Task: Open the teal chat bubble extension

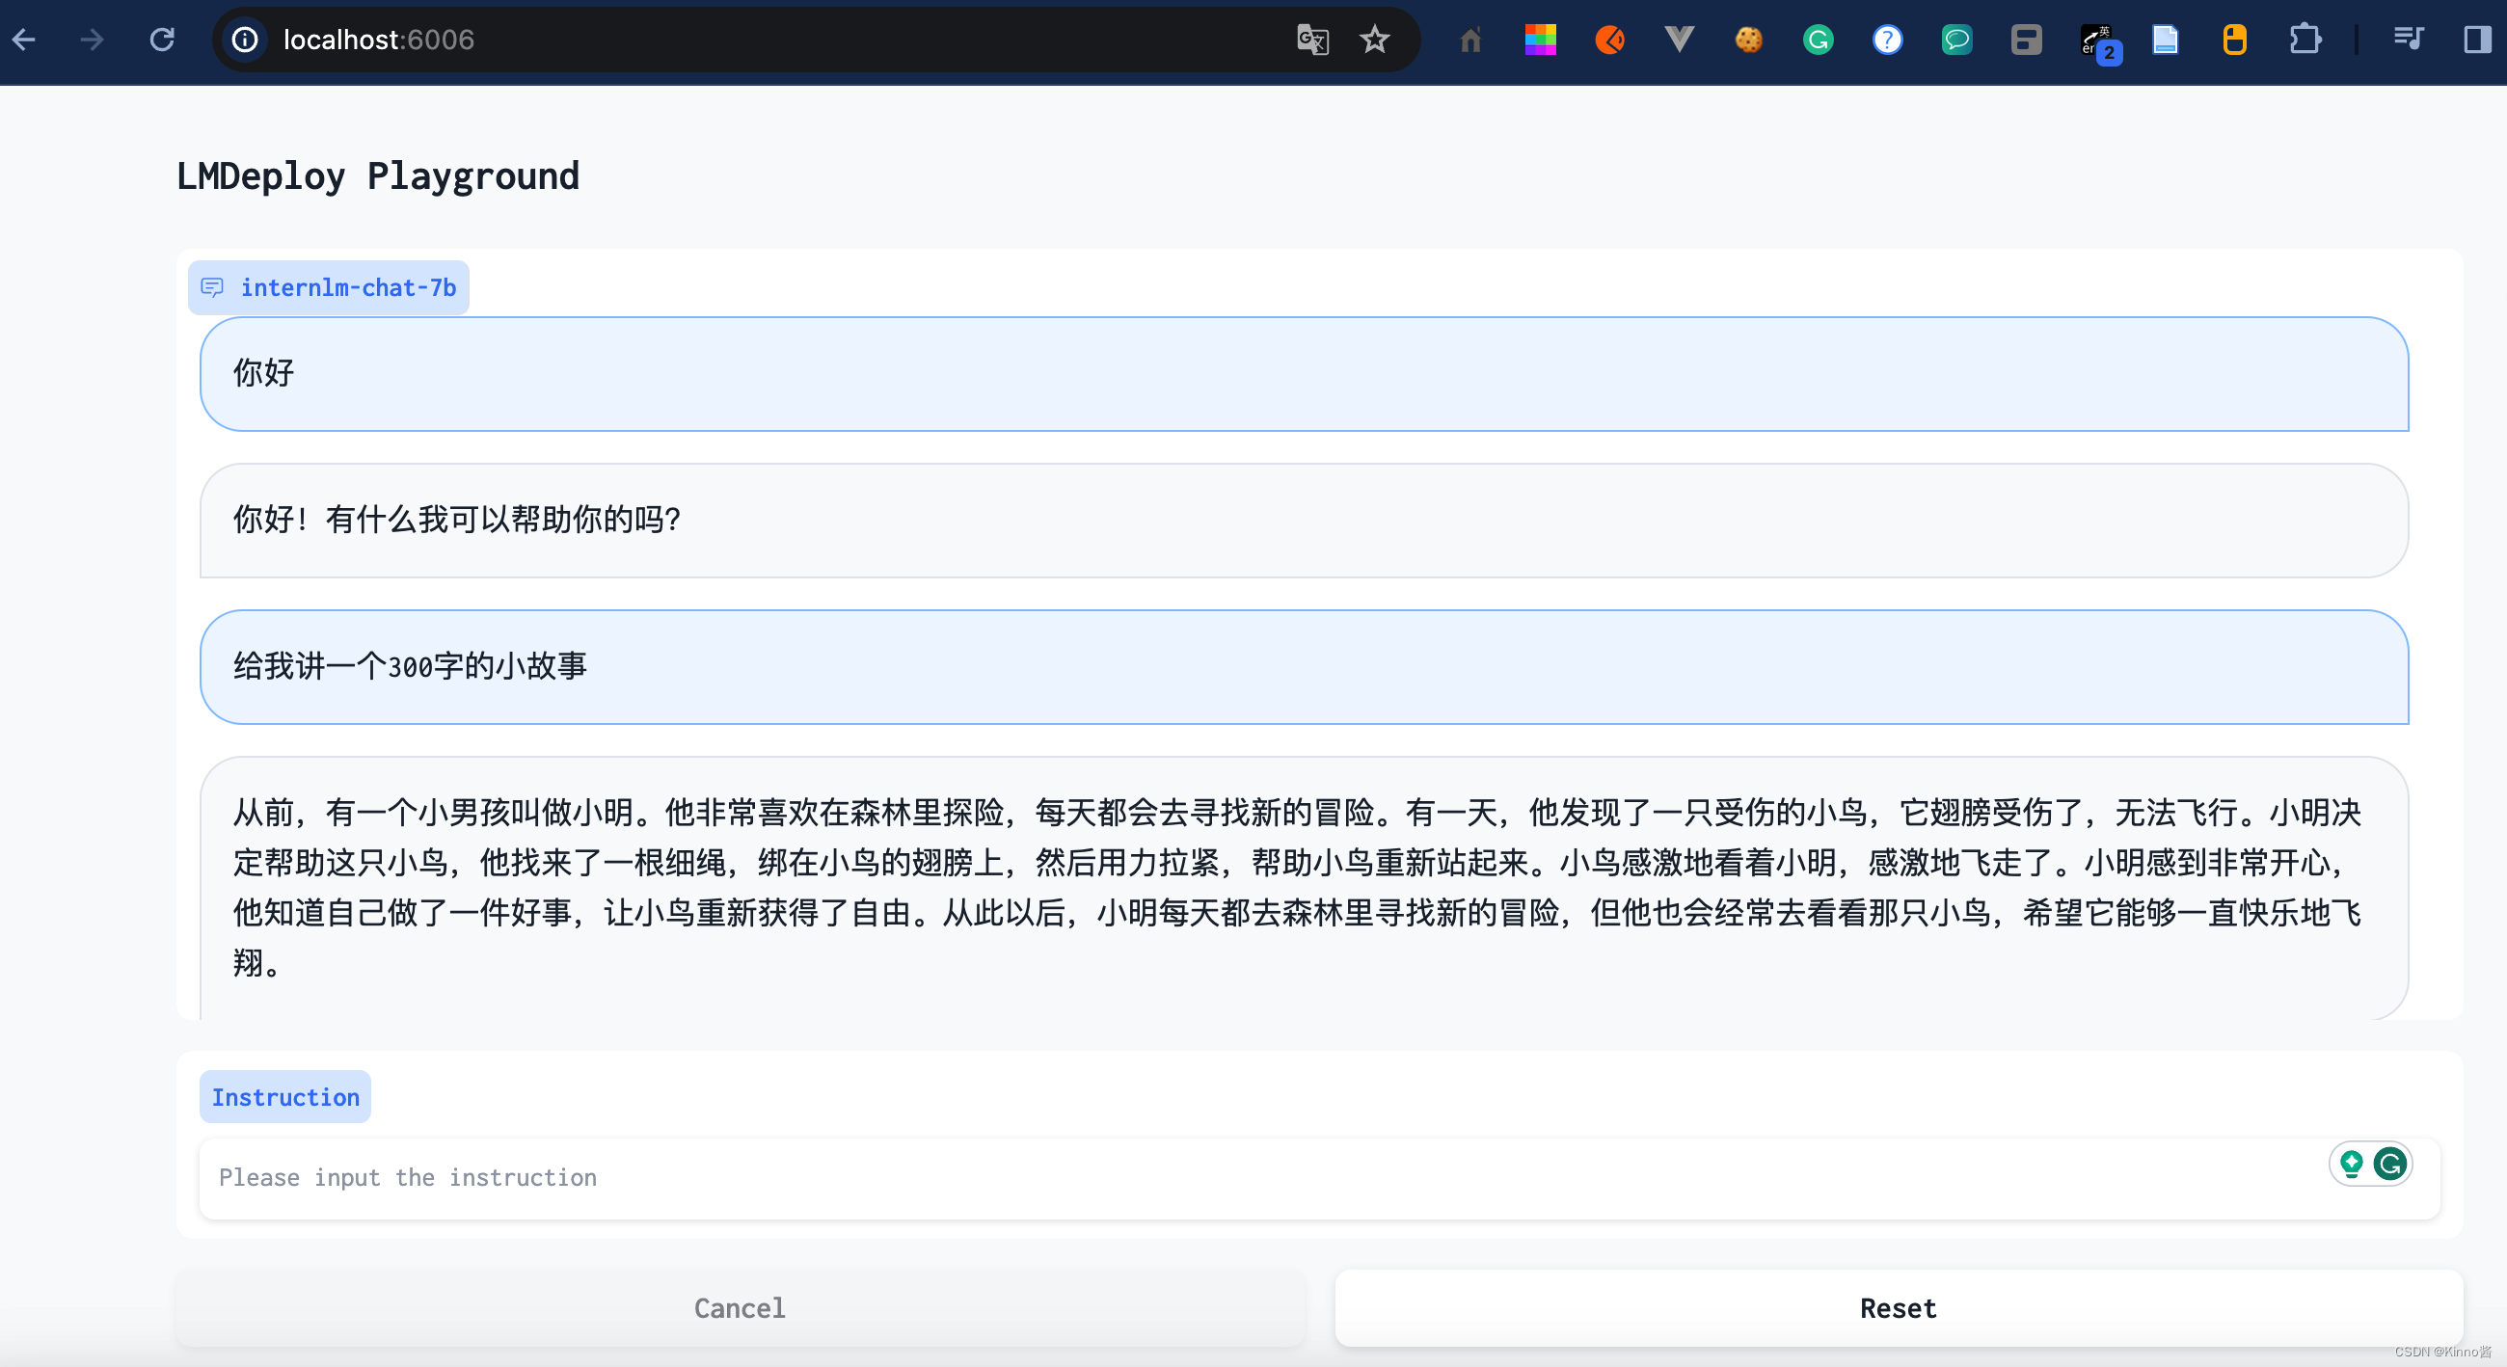Action: tap(1957, 40)
